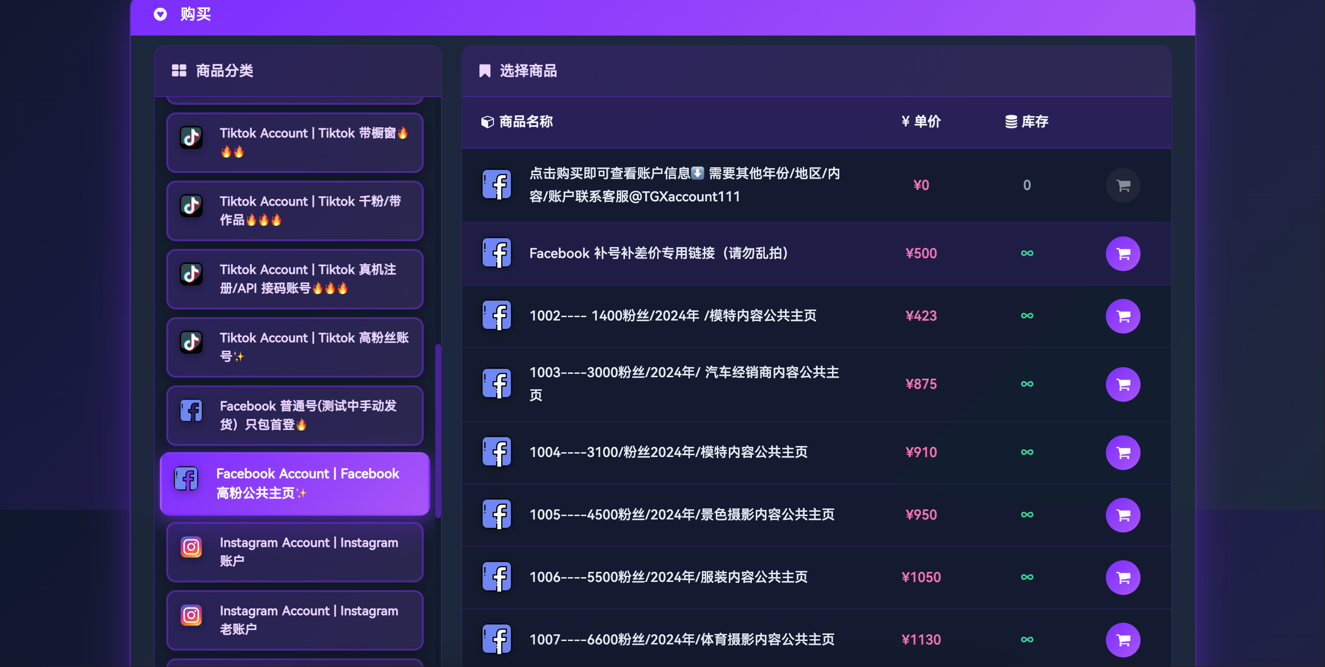This screenshot has height=667, width=1325.
Task: Add the ¥423 1002 page to cart
Action: (1122, 316)
